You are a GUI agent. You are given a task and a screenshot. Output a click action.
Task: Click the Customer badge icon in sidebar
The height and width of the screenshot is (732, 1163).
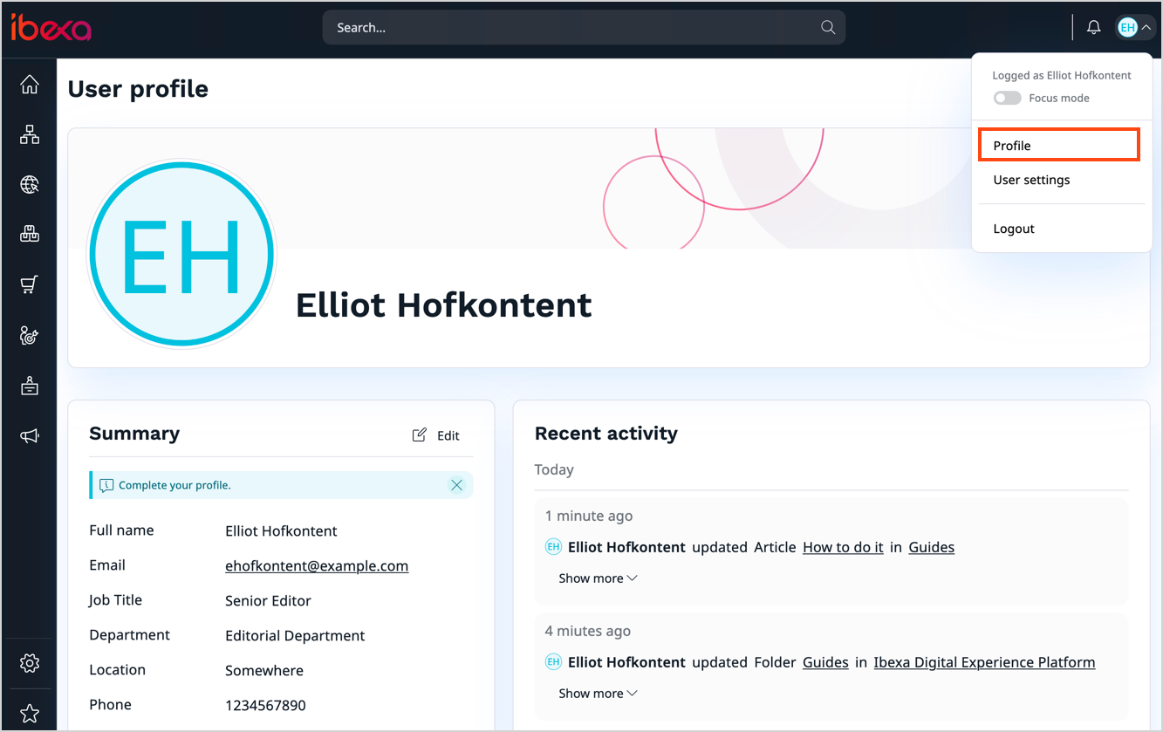point(29,385)
